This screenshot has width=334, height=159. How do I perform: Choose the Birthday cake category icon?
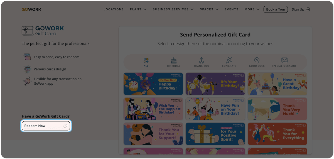click(174, 60)
